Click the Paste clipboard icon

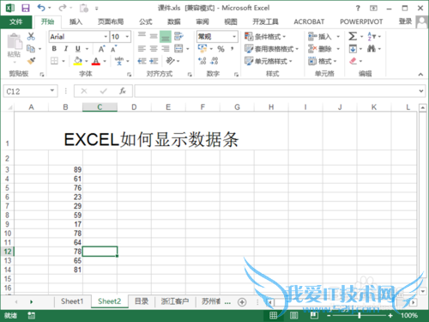pos(15,42)
